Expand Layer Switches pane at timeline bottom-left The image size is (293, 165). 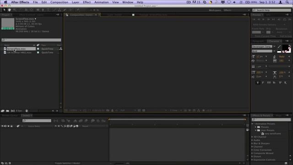[x=2, y=163]
